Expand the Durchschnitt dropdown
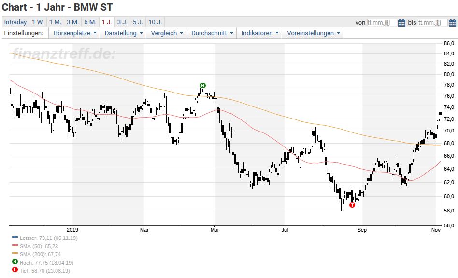This screenshot has width=458, height=278. tap(212, 33)
